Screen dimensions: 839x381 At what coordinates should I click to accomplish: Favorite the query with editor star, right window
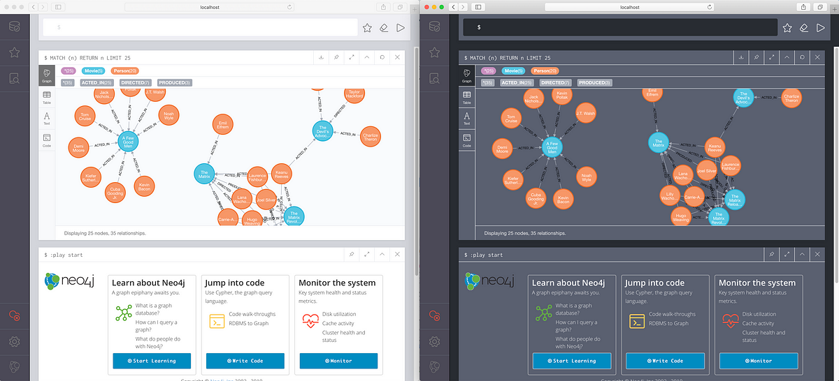pos(787,28)
